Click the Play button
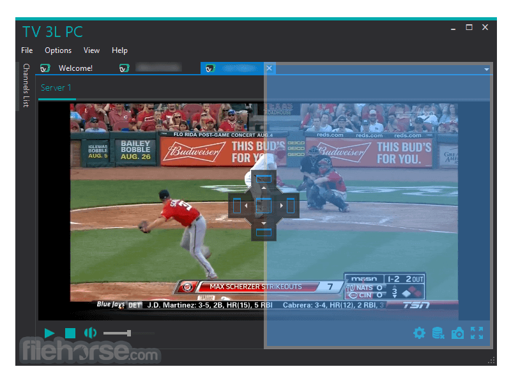Image resolution: width=511 pixels, height=383 pixels. click(49, 333)
